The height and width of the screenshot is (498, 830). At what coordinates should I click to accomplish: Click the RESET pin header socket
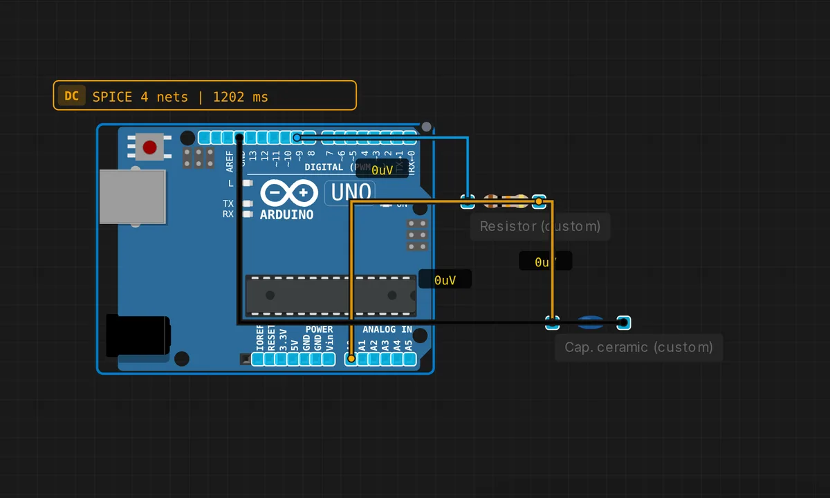[x=270, y=359]
